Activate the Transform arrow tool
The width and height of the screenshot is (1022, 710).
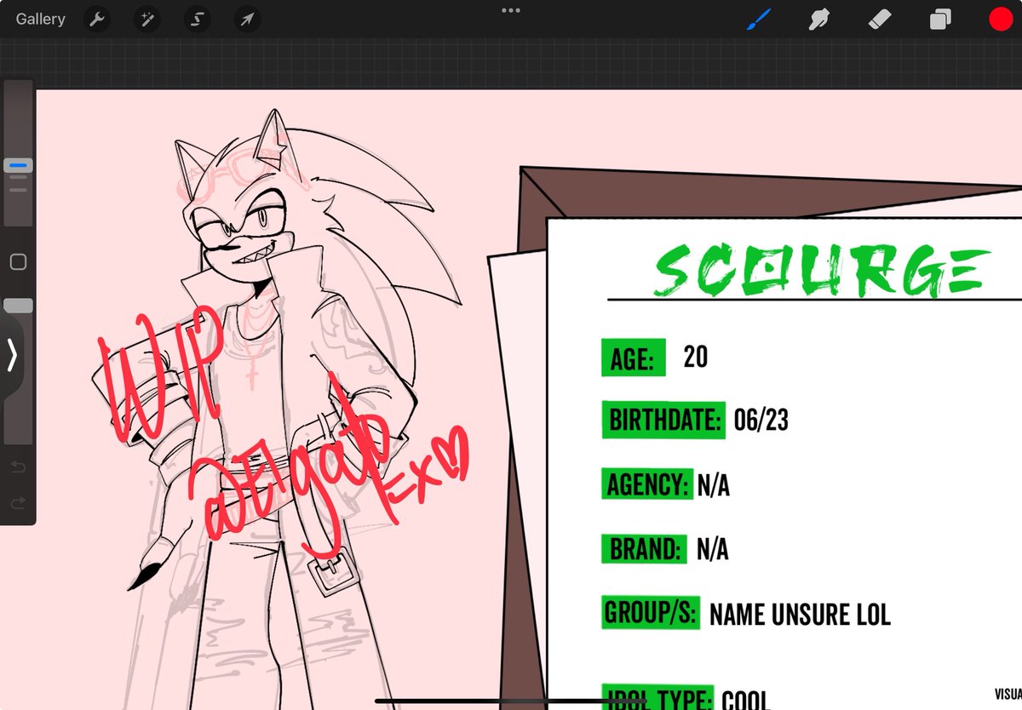point(247,19)
